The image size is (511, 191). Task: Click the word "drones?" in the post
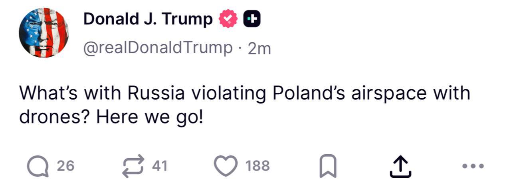pos(55,118)
